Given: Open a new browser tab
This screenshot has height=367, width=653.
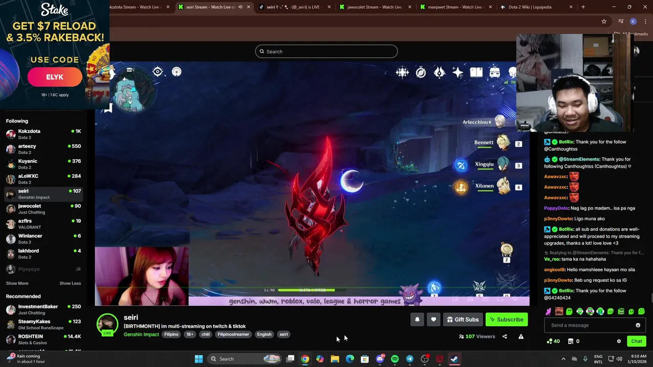Looking at the screenshot, I should pos(583,7).
